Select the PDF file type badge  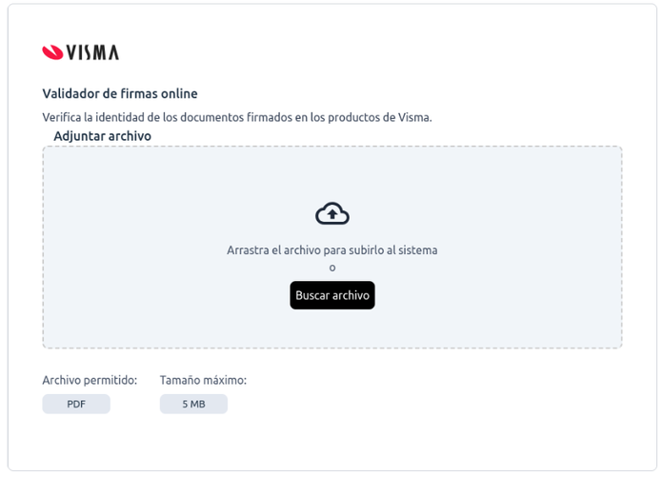(x=76, y=405)
